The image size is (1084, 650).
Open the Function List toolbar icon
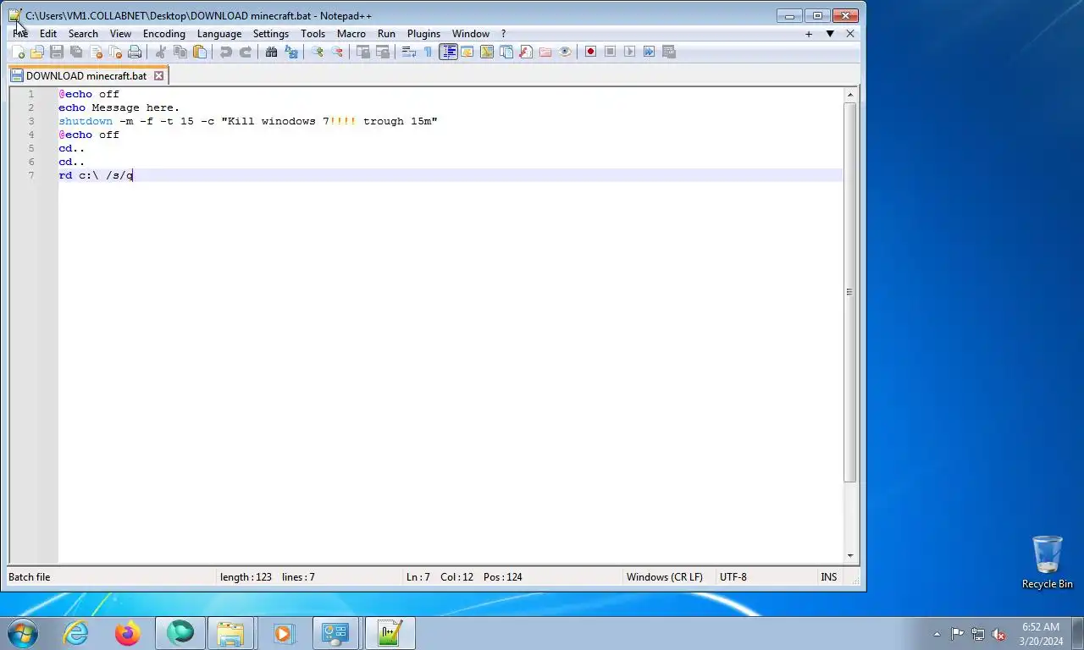tap(526, 52)
